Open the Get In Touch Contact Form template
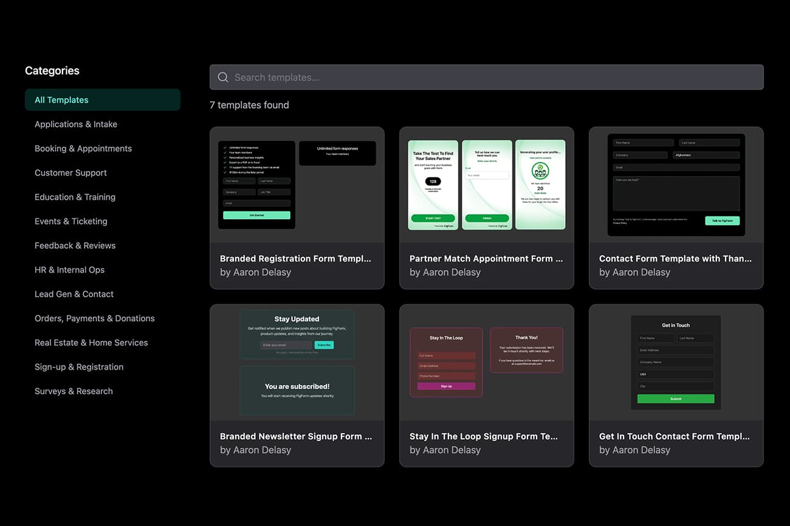Image resolution: width=790 pixels, height=526 pixels. (676, 384)
